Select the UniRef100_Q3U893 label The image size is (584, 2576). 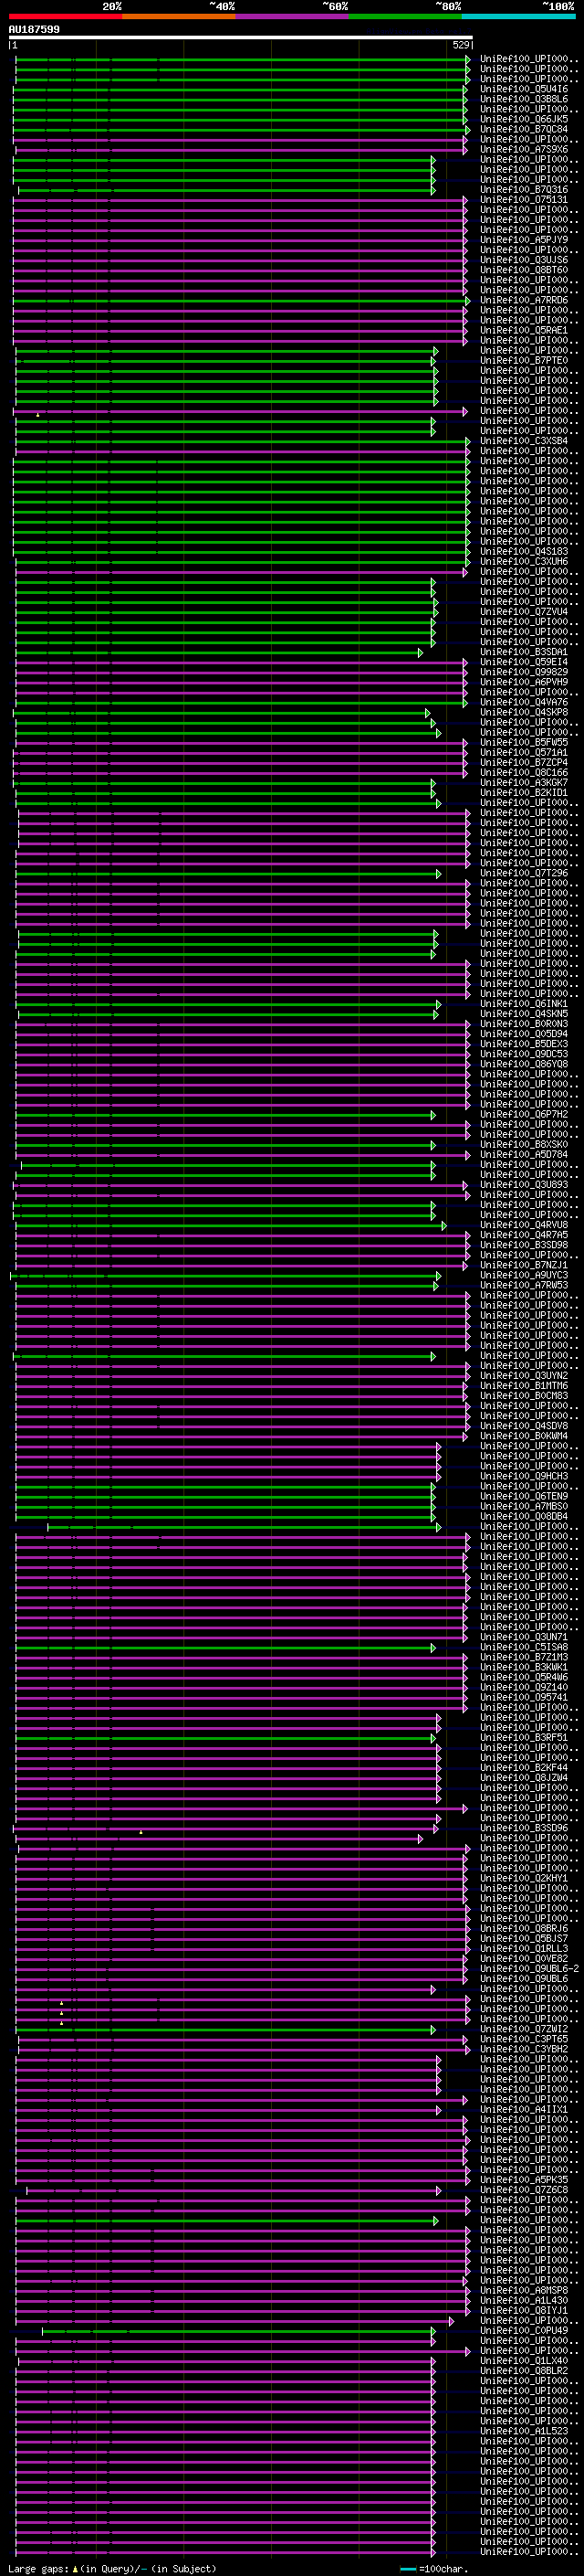click(524, 1185)
